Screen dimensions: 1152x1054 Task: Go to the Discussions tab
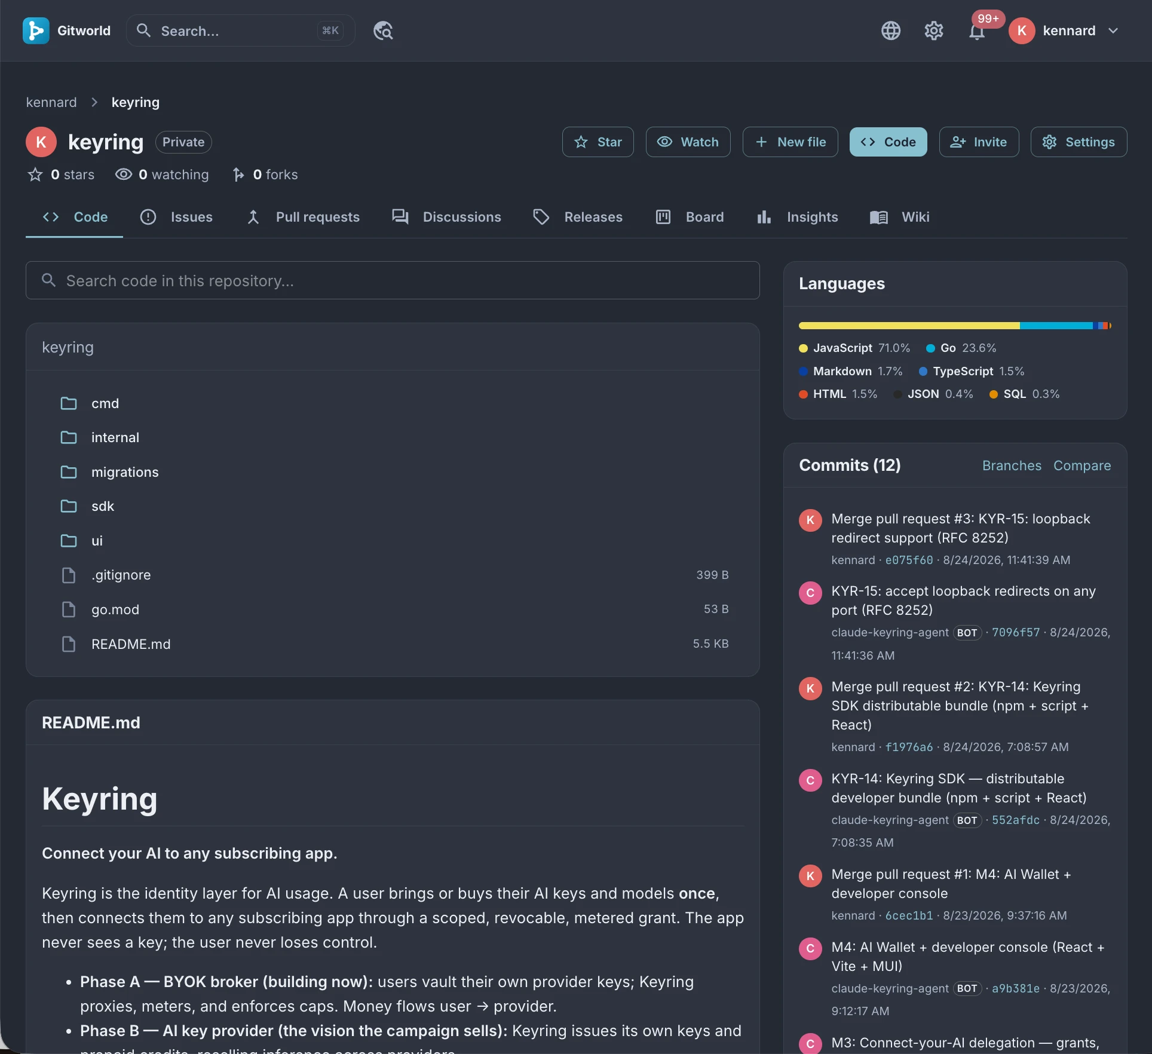pos(446,217)
